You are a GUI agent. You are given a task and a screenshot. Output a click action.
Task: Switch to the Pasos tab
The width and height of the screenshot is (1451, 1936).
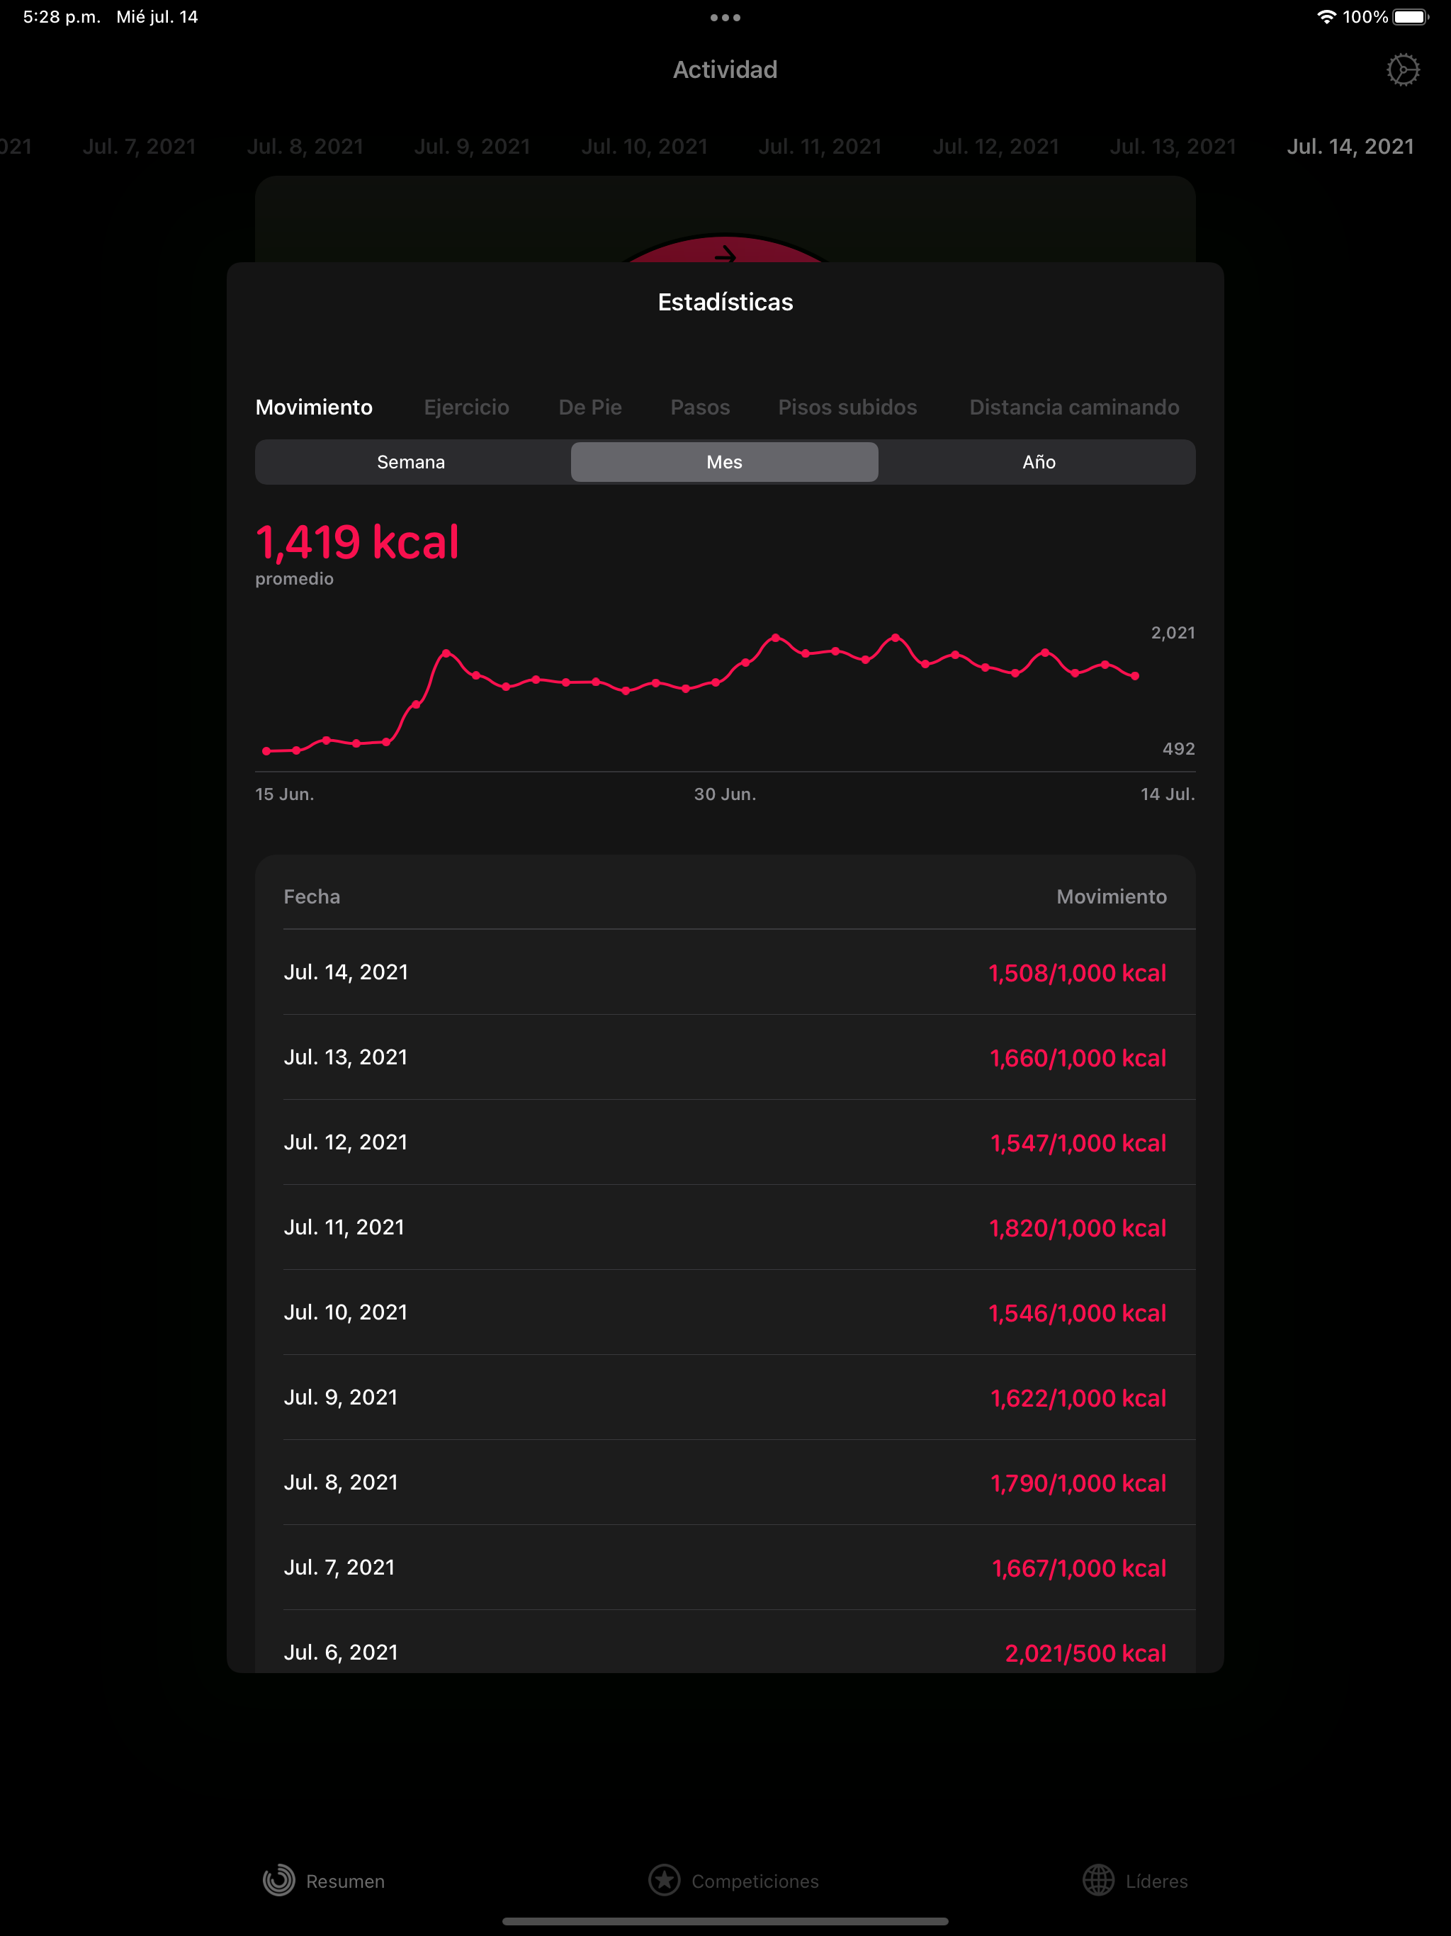coord(700,407)
